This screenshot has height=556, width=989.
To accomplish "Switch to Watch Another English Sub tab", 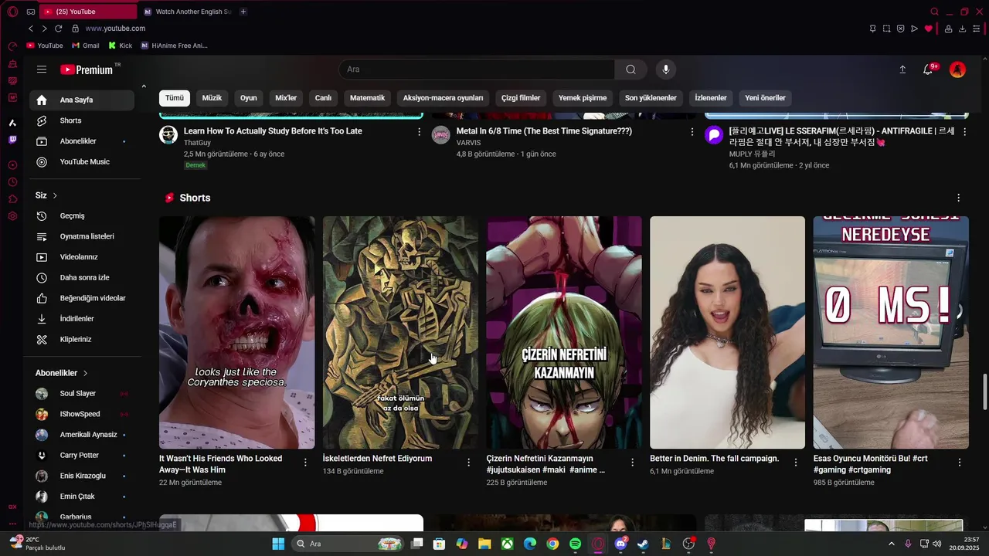I will (188, 12).
